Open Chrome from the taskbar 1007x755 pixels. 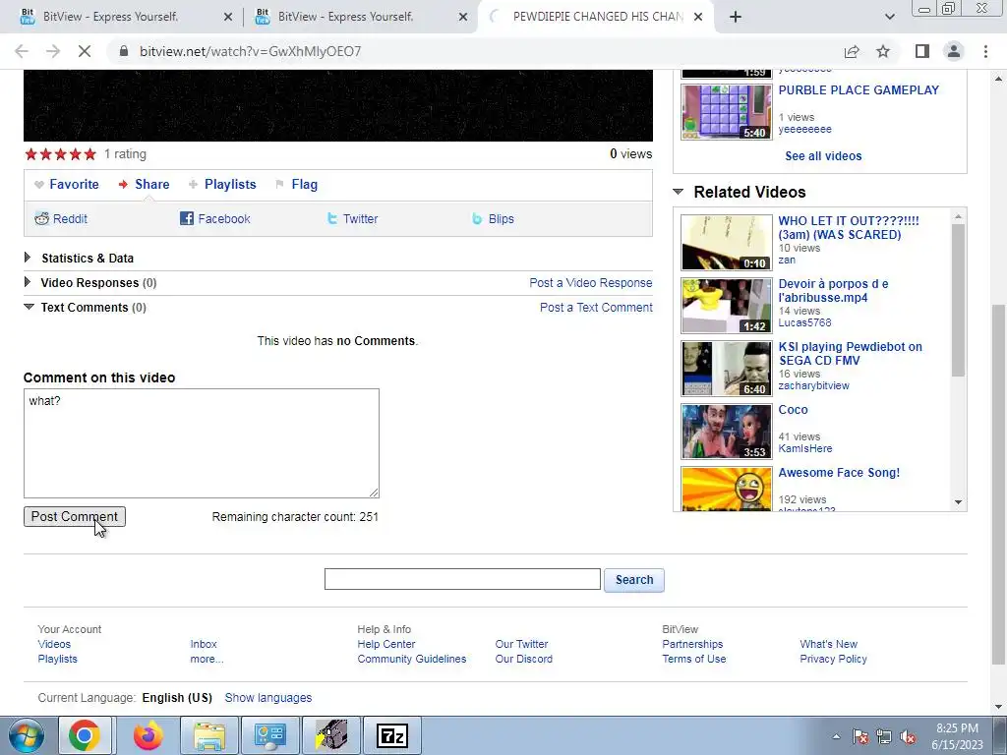[85, 735]
